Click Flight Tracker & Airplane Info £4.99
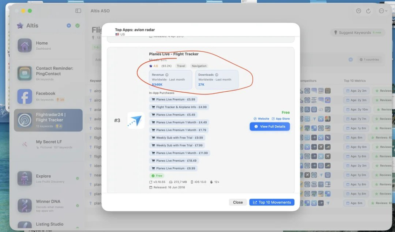 (179, 107)
